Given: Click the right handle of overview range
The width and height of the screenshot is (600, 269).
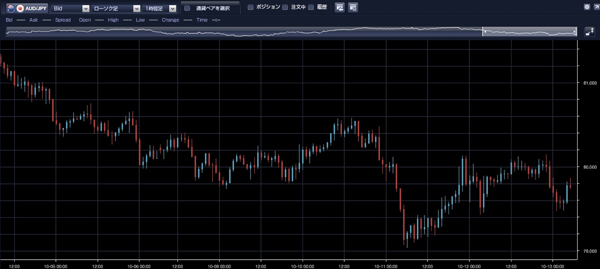Looking at the screenshot, I should point(576,32).
